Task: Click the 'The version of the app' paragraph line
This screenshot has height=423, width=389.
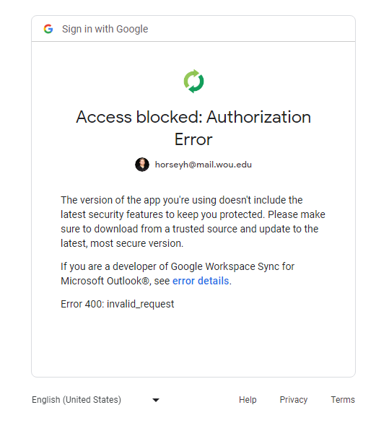Action: click(x=182, y=200)
